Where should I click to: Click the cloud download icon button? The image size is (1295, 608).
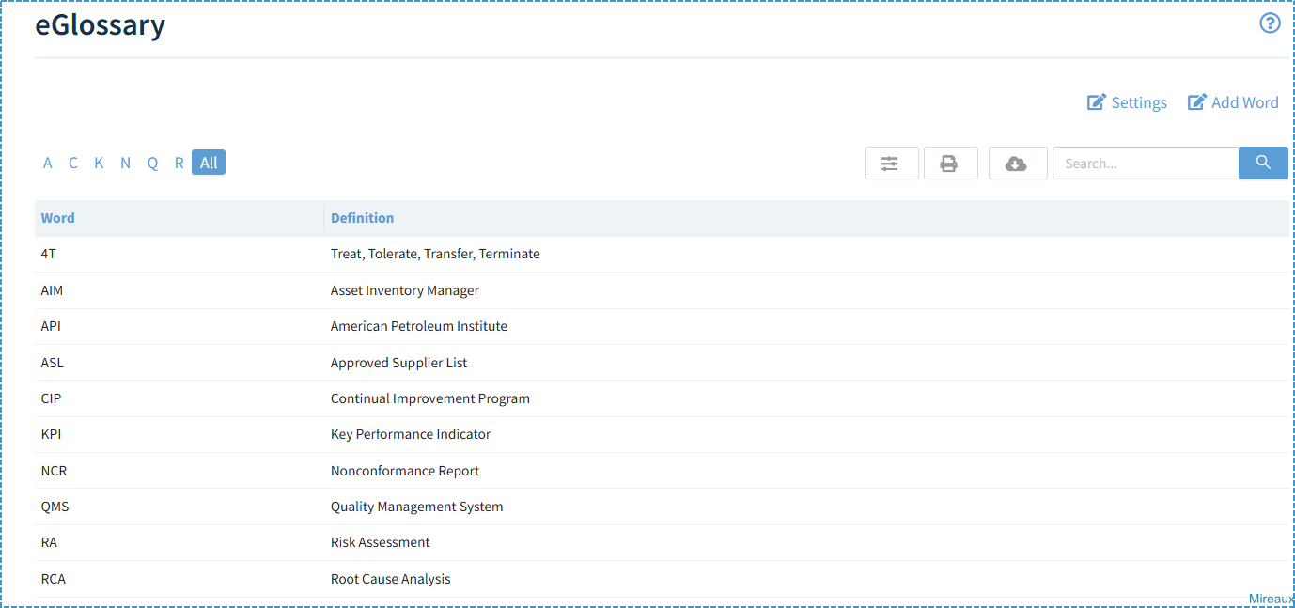1017,164
